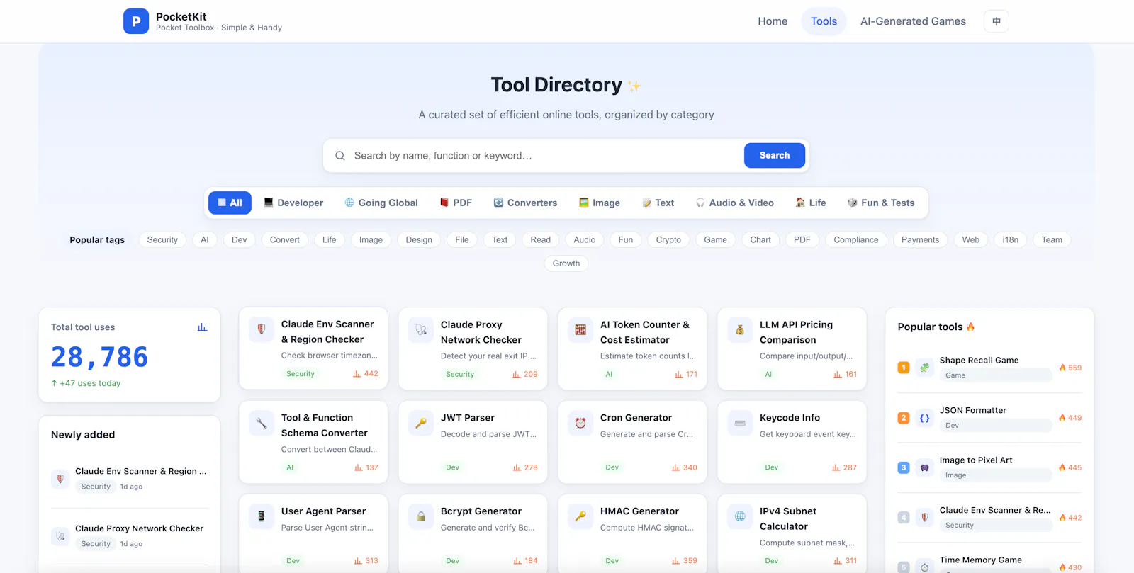Open Tools in the navigation

pos(824,21)
